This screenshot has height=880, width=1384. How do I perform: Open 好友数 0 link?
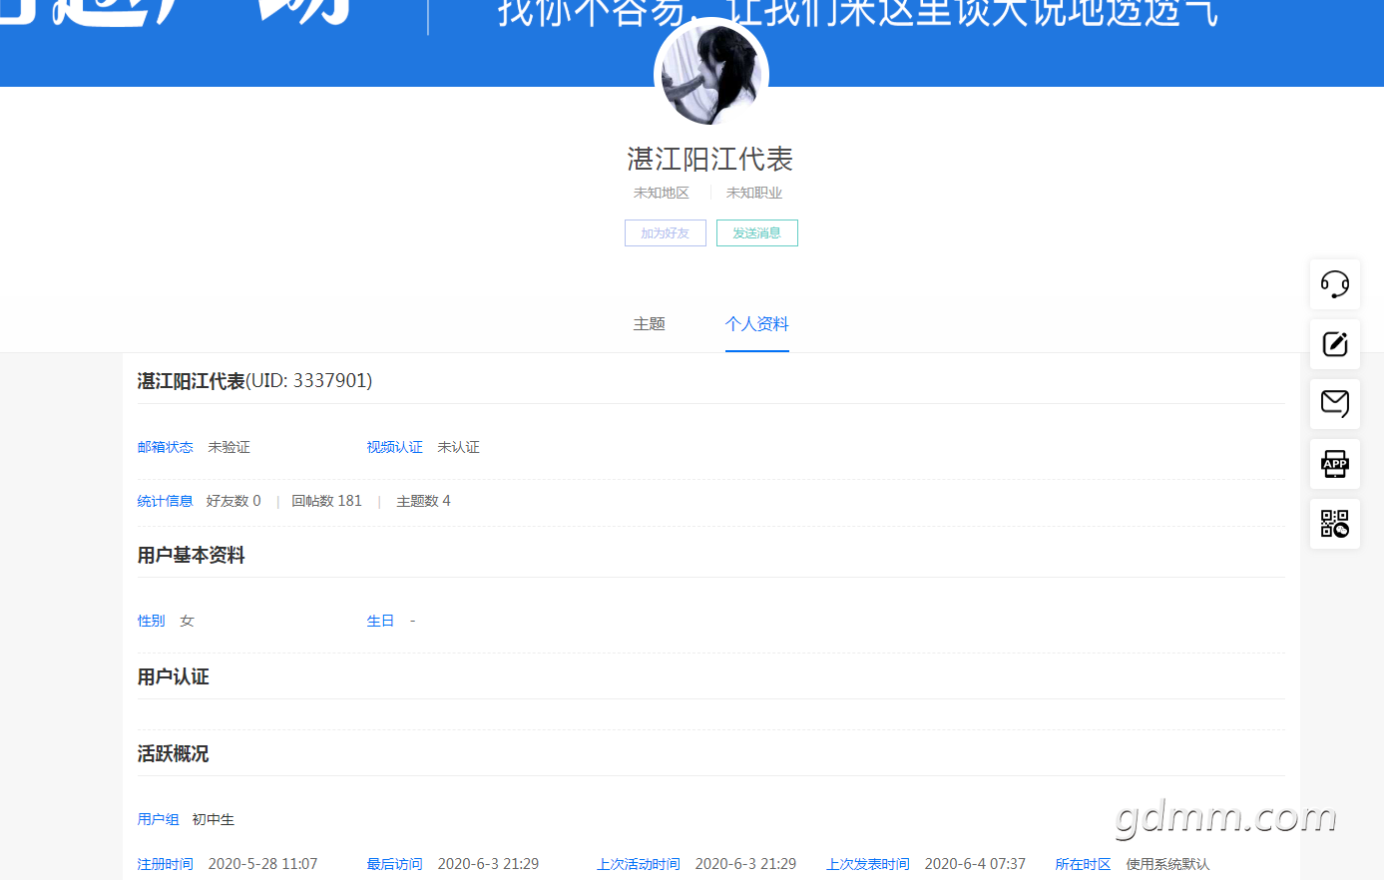click(233, 501)
